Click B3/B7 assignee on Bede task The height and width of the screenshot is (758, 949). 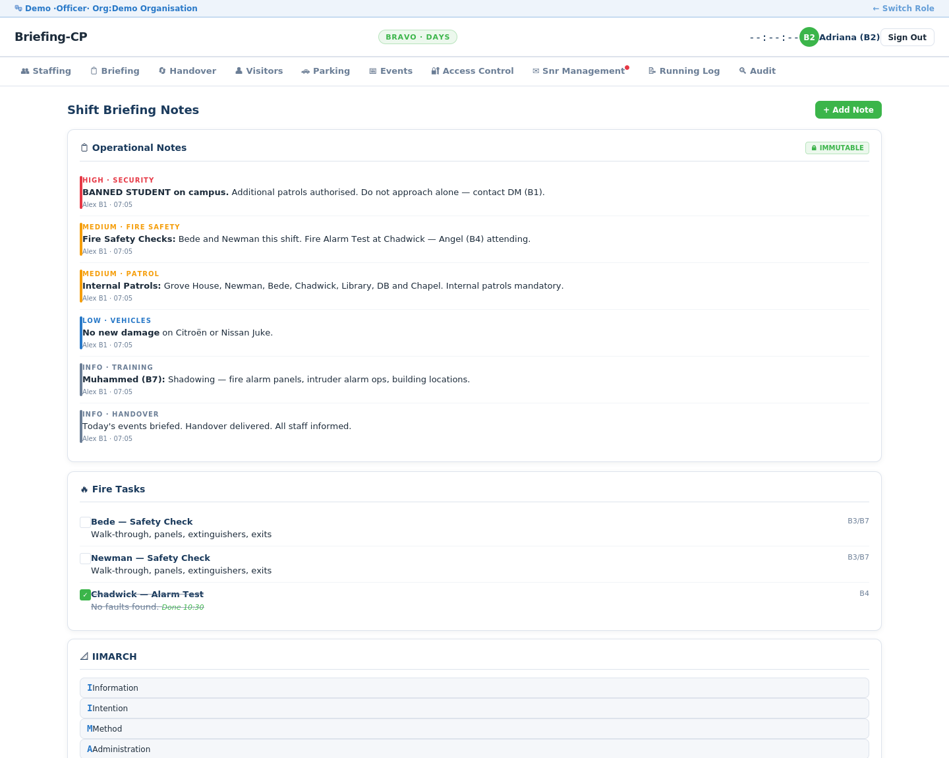pos(858,521)
